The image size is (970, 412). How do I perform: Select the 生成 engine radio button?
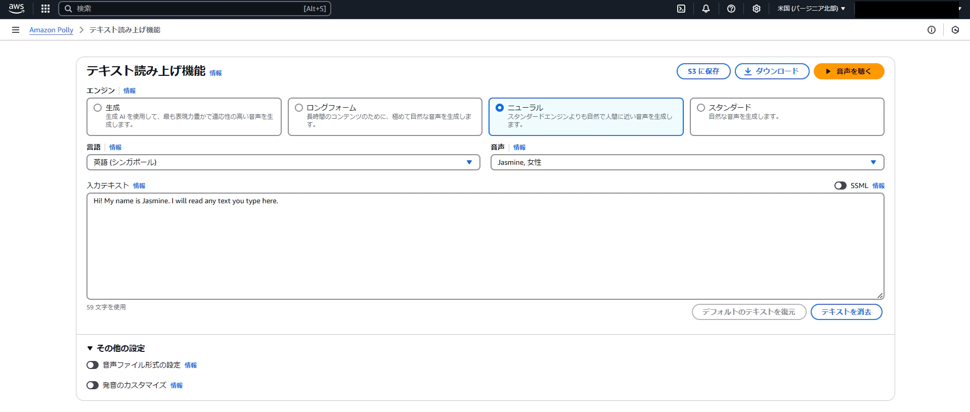coord(98,108)
